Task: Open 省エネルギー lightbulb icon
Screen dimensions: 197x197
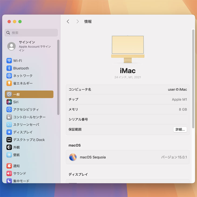Action: (x=9, y=83)
